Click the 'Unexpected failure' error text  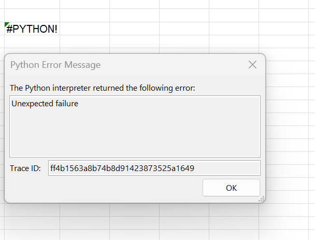click(x=45, y=104)
